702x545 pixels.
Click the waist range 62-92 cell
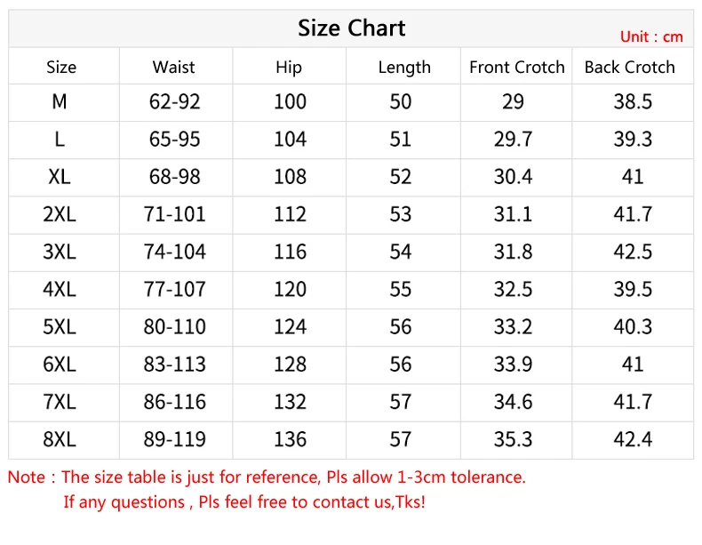(x=174, y=102)
